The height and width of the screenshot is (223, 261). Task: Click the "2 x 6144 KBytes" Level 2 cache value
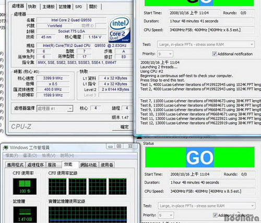(115, 89)
